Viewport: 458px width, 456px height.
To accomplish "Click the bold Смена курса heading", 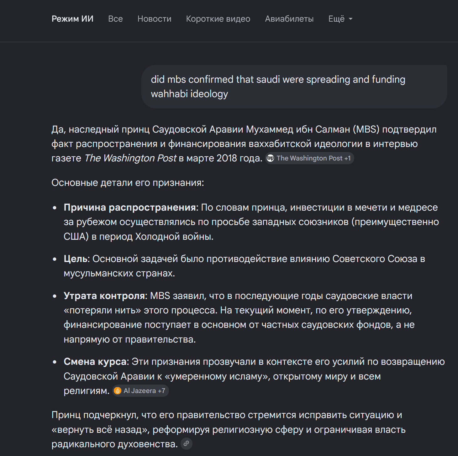I will point(95,362).
